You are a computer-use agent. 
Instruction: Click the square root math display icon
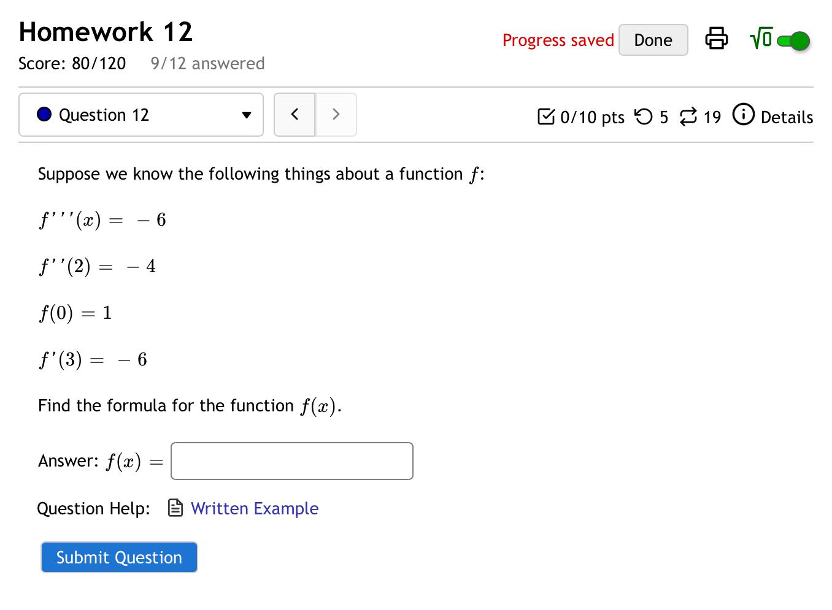click(760, 39)
